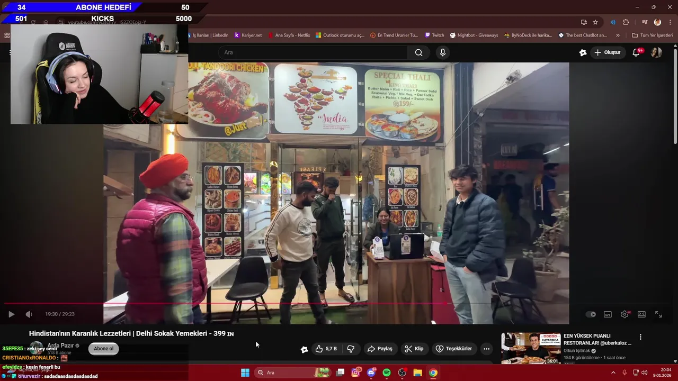Click the 'Paylaş' share button
This screenshot has height=381, width=678.
click(380, 349)
